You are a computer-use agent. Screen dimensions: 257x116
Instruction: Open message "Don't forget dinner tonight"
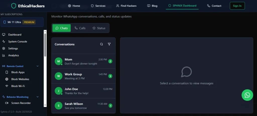tap(81, 63)
